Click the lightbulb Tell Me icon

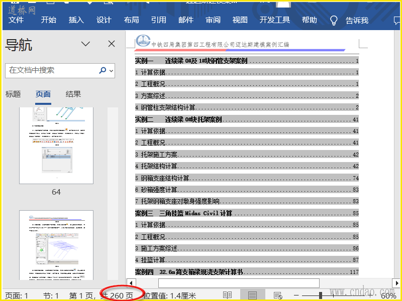[x=334, y=20]
